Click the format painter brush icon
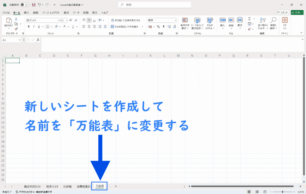306x194 pixels. click(x=16, y=29)
